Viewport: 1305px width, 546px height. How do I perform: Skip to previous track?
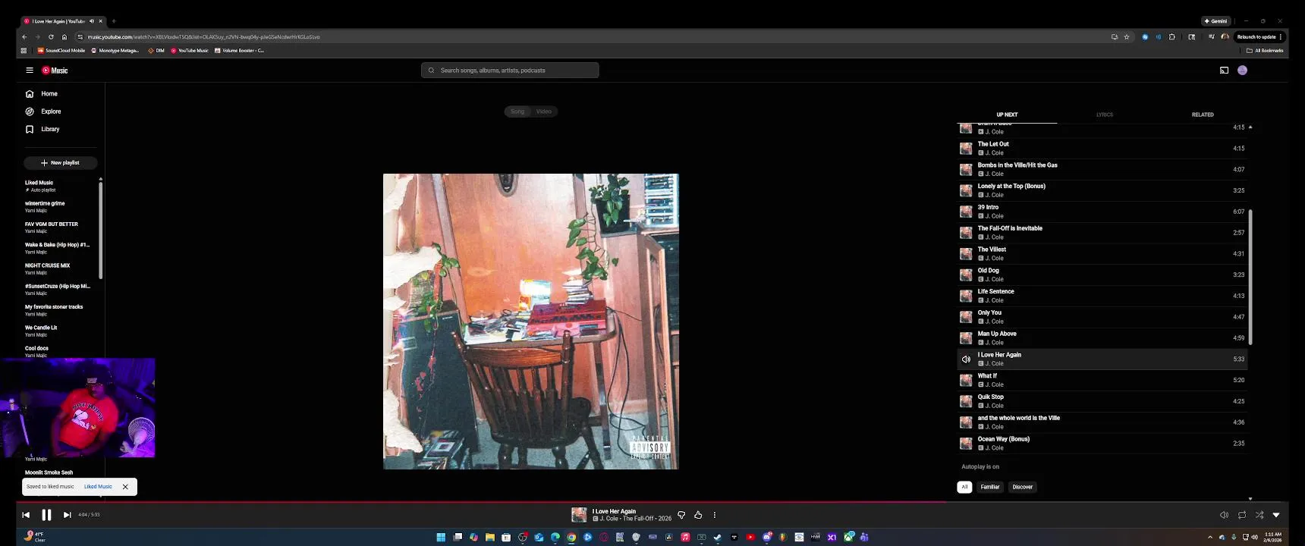pos(26,515)
